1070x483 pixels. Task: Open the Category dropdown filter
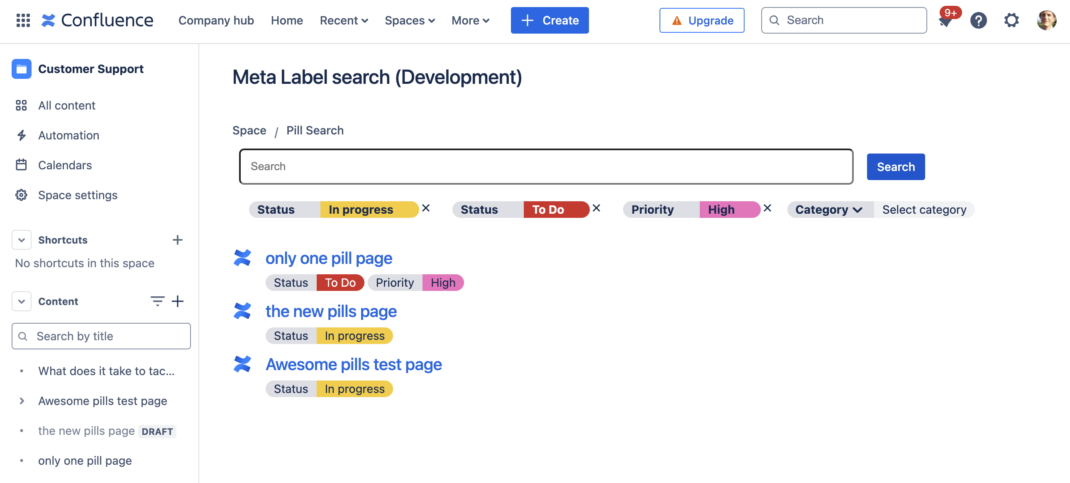coord(829,210)
